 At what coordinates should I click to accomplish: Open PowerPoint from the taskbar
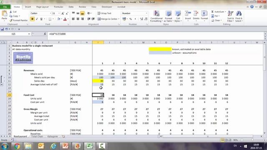pos(65,146)
